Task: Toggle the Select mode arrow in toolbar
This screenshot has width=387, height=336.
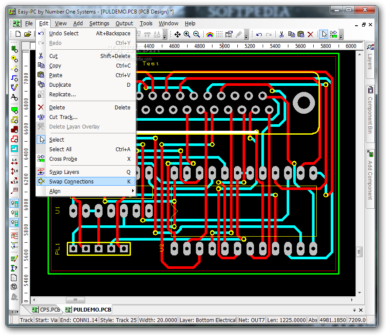Action: click(x=324, y=34)
